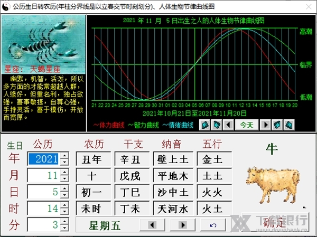Image resolution: width=317 pixels, height=237 pixels.
Task: Click the 星座: 天蝎星座 label
Action: coord(32,69)
